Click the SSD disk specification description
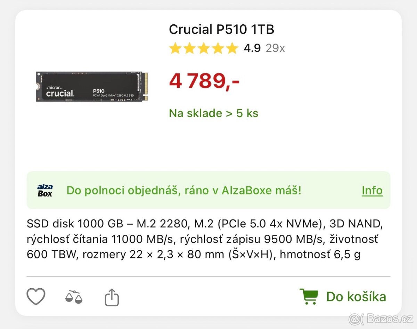 [x=205, y=239]
